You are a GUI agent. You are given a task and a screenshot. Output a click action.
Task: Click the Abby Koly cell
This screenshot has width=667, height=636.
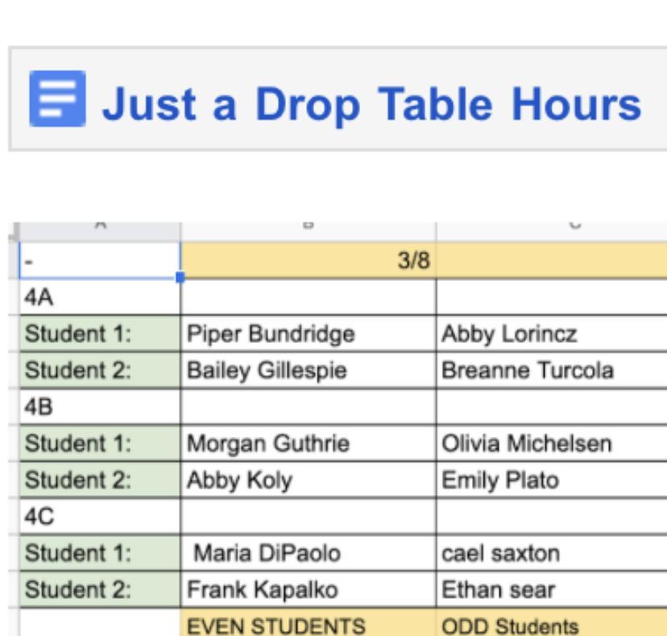pyautogui.click(x=308, y=480)
